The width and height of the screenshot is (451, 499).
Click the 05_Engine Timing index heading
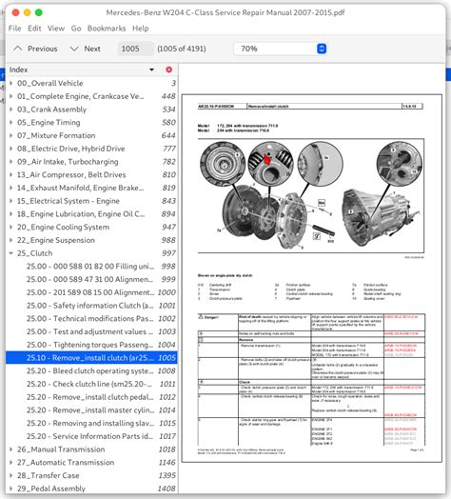(x=49, y=123)
